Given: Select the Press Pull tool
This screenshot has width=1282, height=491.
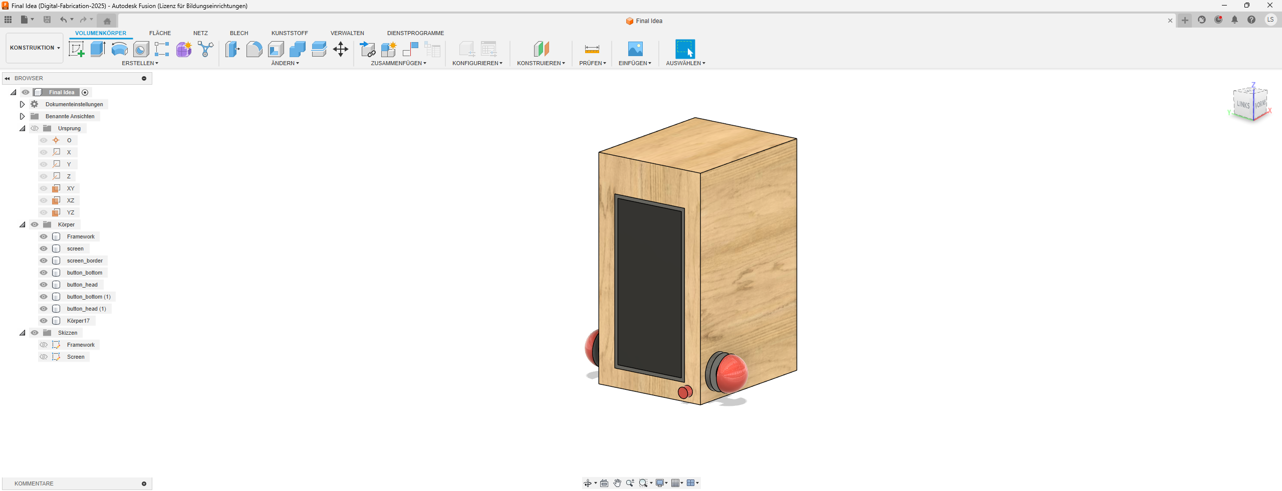Looking at the screenshot, I should click(x=232, y=49).
